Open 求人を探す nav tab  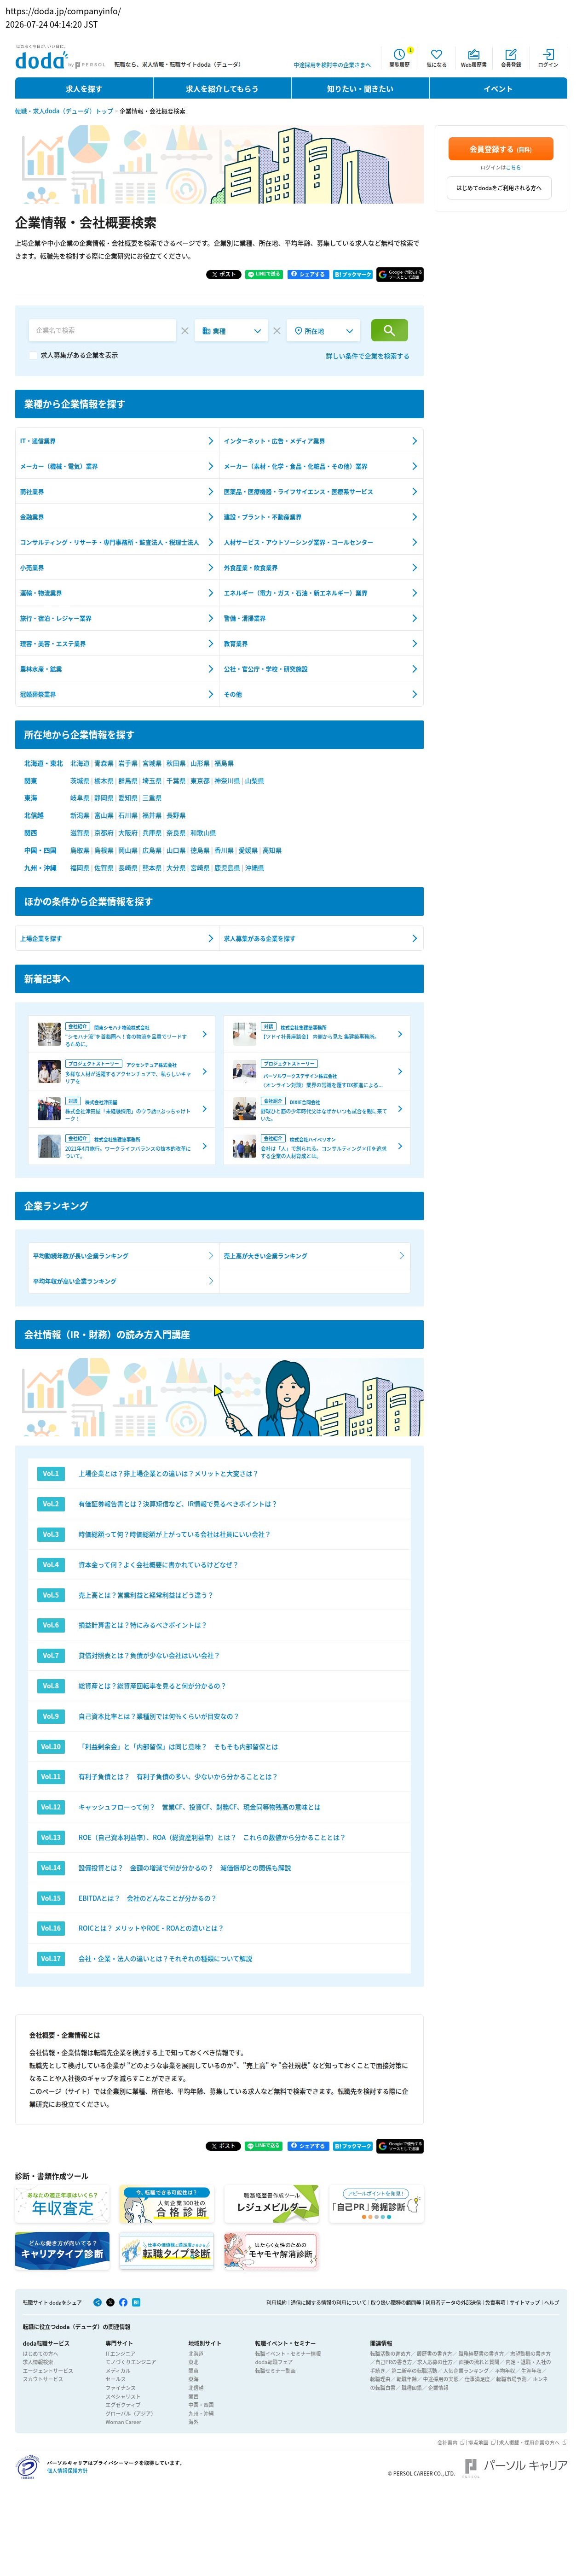point(84,89)
